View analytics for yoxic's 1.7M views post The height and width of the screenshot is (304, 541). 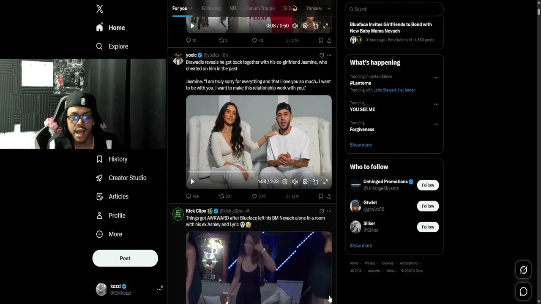[292, 196]
